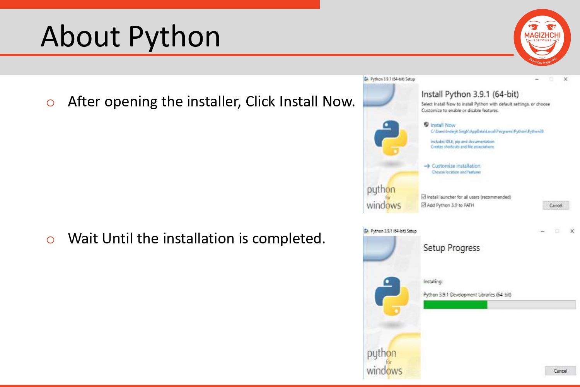Click the Magizhchi Software logo
580x387 pixels.
pos(542,37)
